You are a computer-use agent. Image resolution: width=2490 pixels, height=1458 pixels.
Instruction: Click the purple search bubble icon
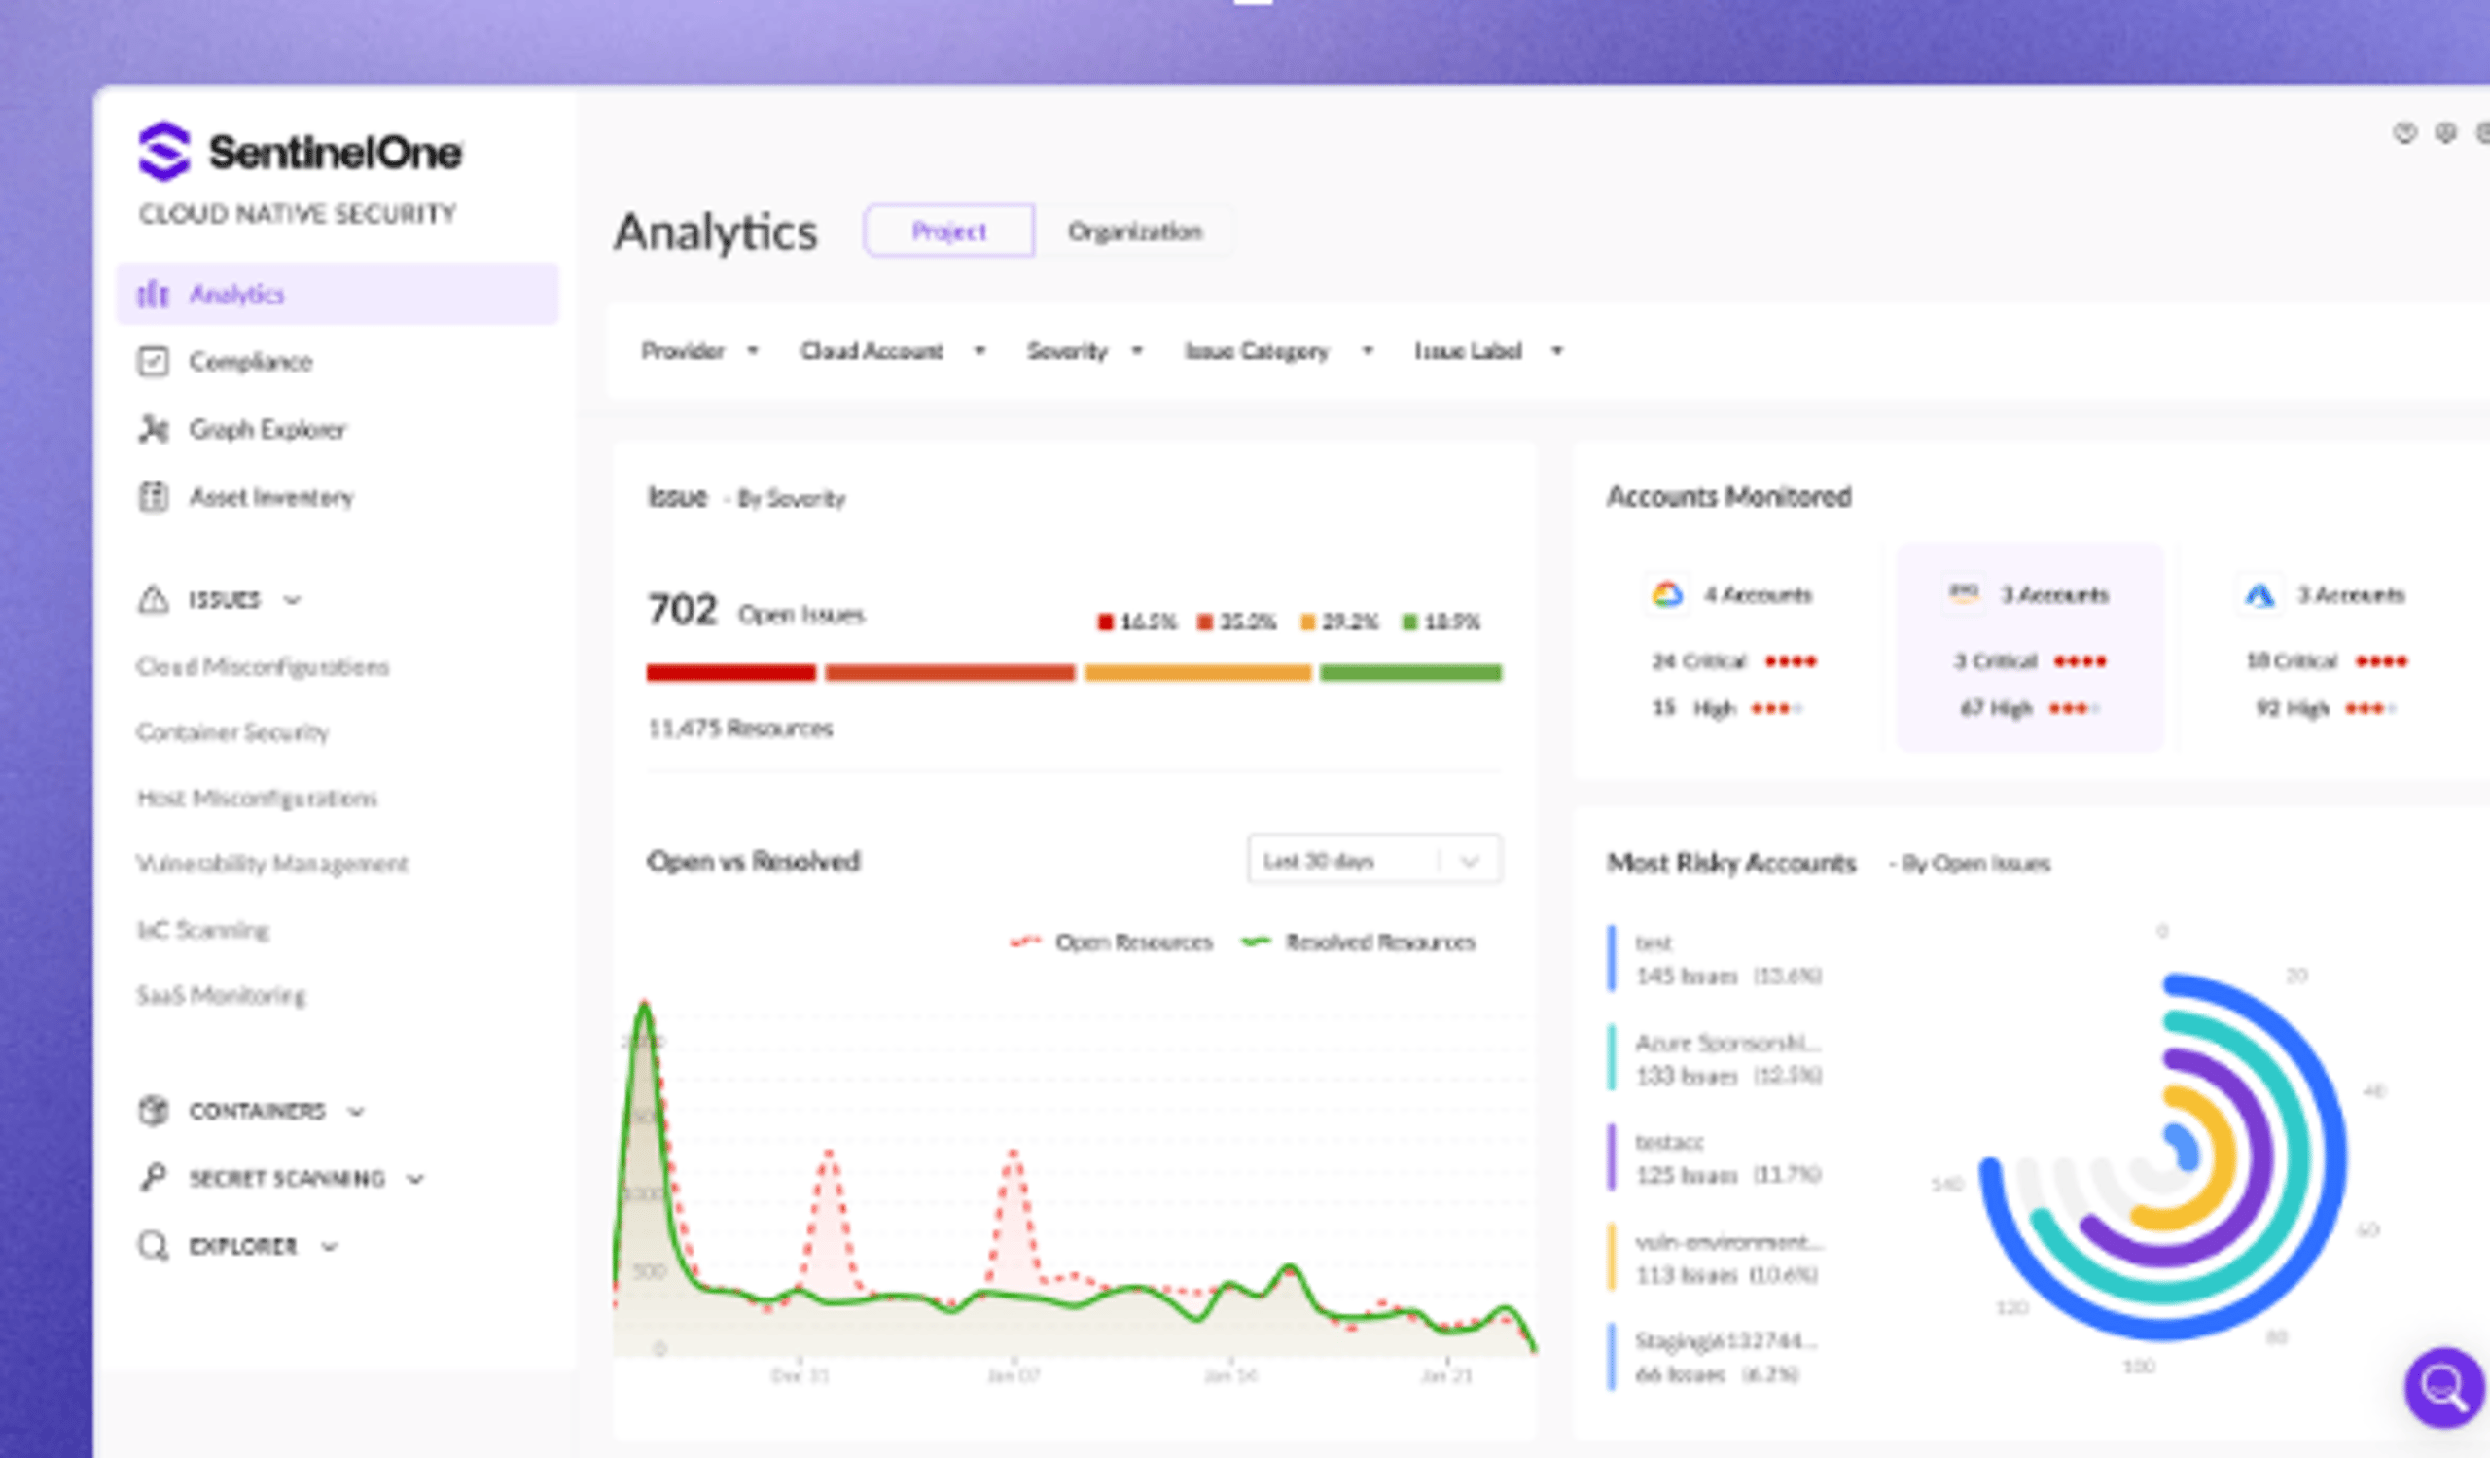pos(2444,1388)
